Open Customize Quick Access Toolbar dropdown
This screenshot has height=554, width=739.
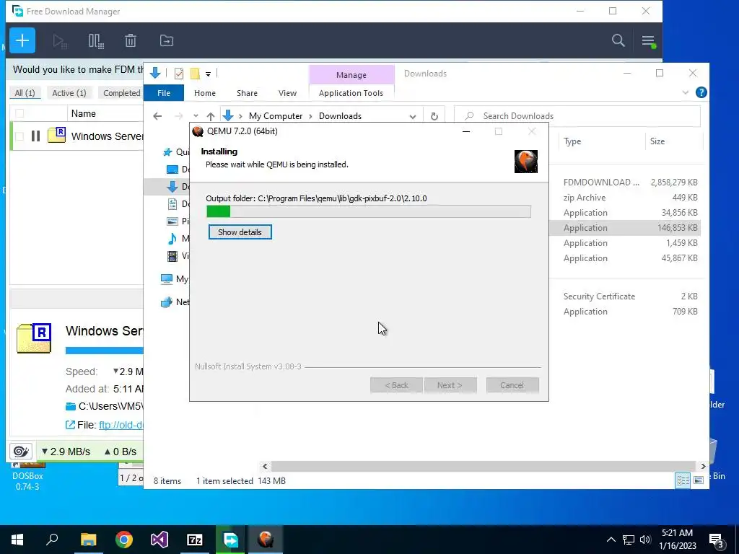pos(208,74)
